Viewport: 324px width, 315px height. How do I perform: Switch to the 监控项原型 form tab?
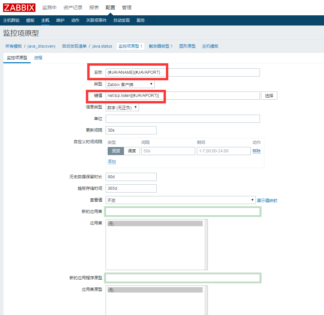pos(17,58)
